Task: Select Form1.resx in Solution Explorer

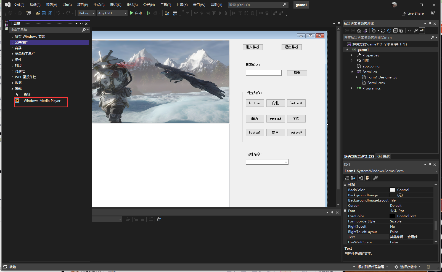Action: [x=376, y=83]
